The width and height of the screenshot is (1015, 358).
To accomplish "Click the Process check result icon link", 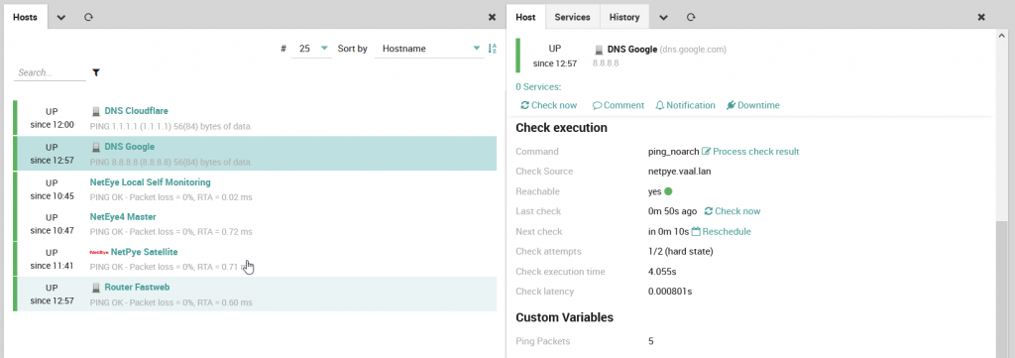I will [751, 152].
